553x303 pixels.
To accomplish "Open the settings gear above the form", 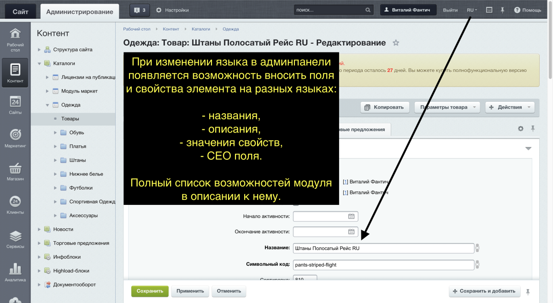I will [520, 129].
